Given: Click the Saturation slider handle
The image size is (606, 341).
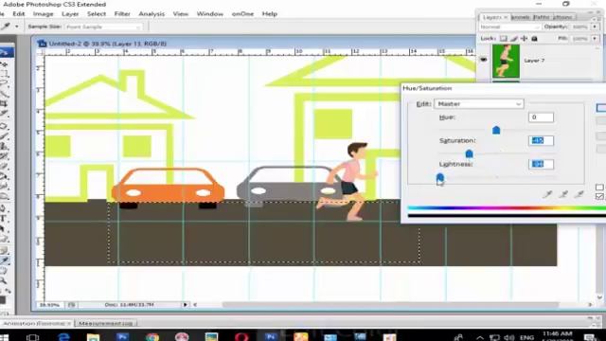Looking at the screenshot, I should coord(469,153).
